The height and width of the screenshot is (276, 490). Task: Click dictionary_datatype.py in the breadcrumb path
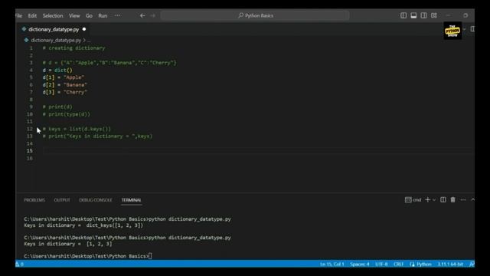coord(56,41)
